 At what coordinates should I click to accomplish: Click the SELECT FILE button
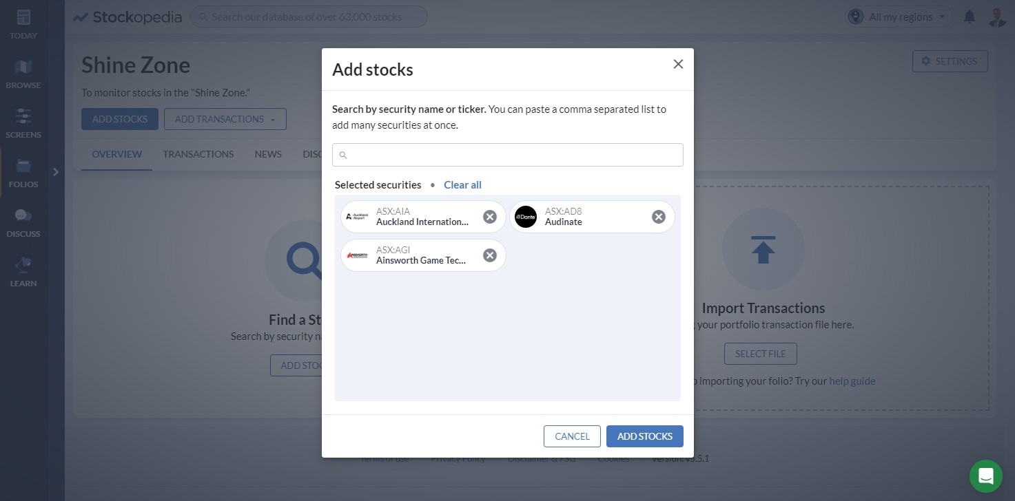pyautogui.click(x=761, y=354)
